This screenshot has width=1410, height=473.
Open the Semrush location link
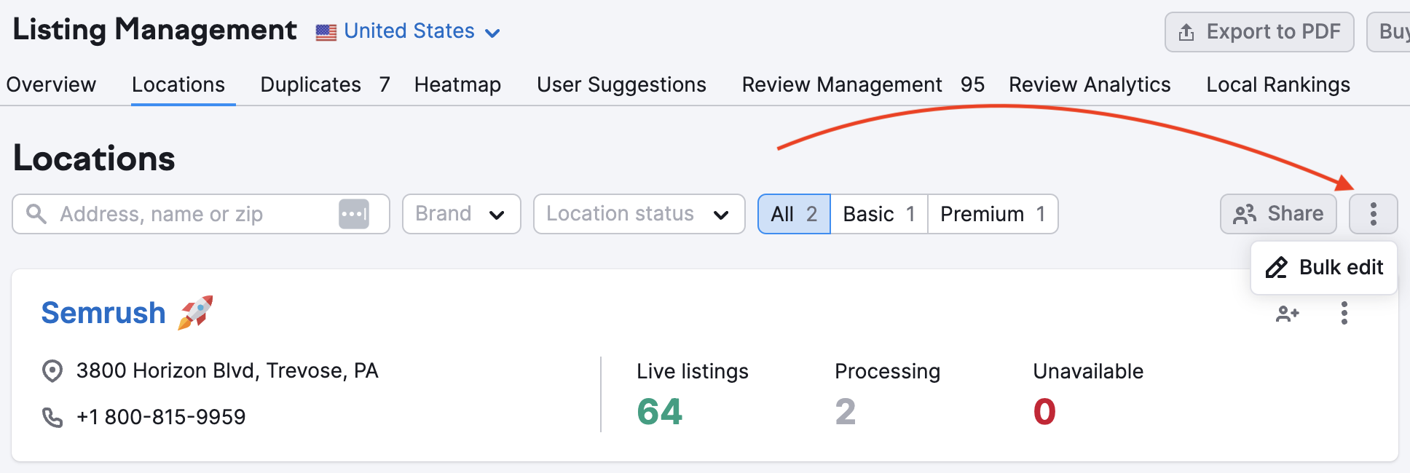103,313
